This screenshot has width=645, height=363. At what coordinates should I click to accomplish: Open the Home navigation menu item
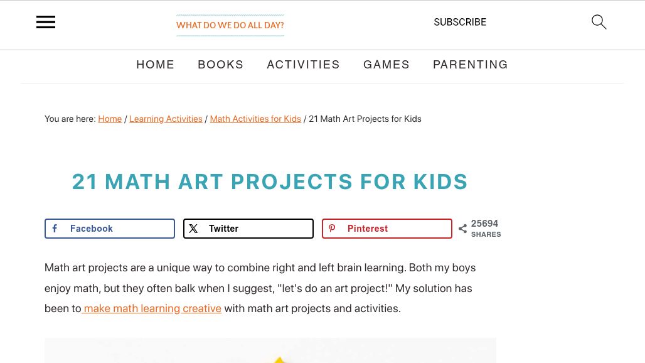point(156,65)
